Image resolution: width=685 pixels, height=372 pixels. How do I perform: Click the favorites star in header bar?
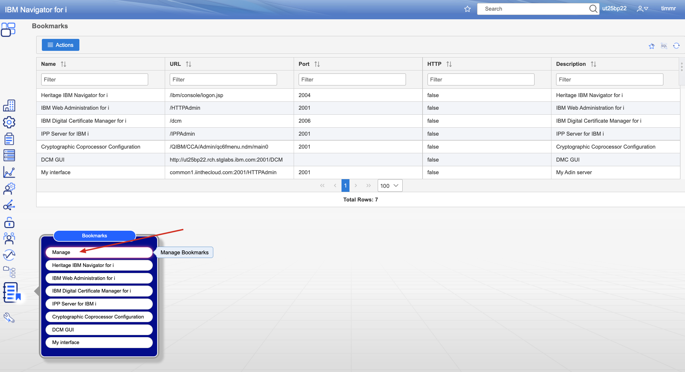click(467, 9)
